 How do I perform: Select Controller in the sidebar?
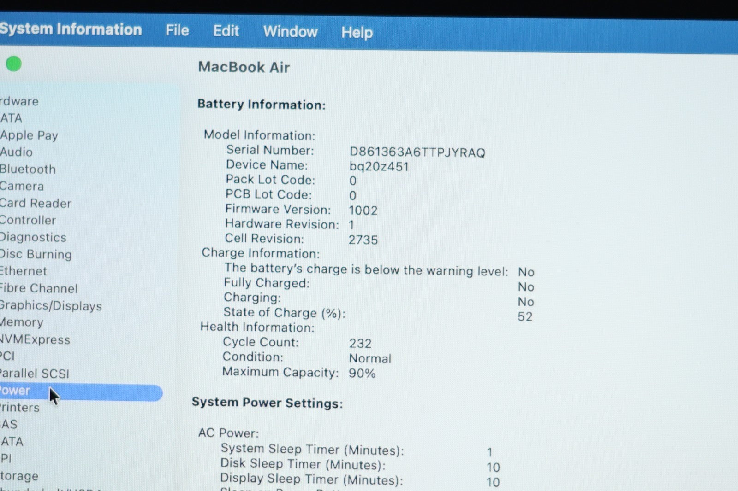click(28, 220)
